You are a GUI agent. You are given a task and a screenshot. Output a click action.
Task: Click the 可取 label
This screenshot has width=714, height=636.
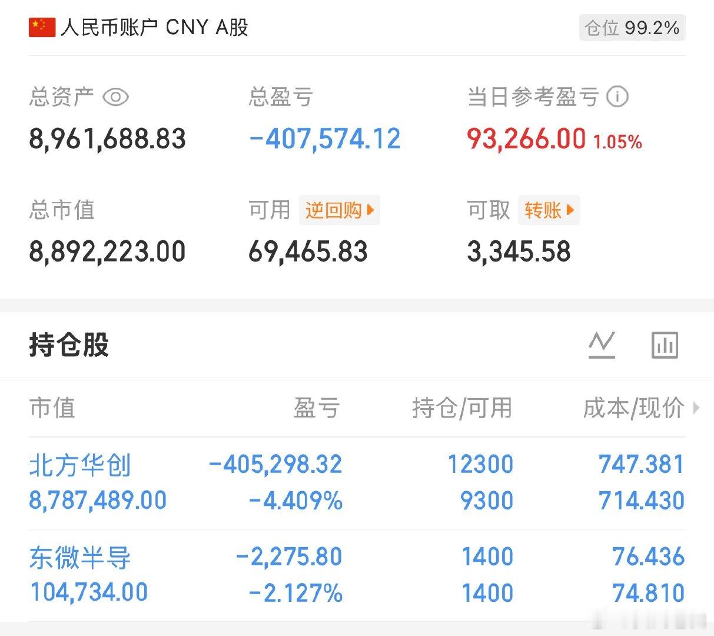[x=489, y=210]
